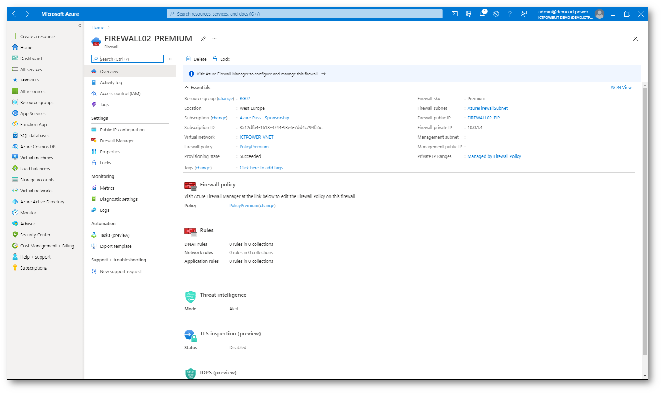Go forward with the right arrow

point(27,14)
